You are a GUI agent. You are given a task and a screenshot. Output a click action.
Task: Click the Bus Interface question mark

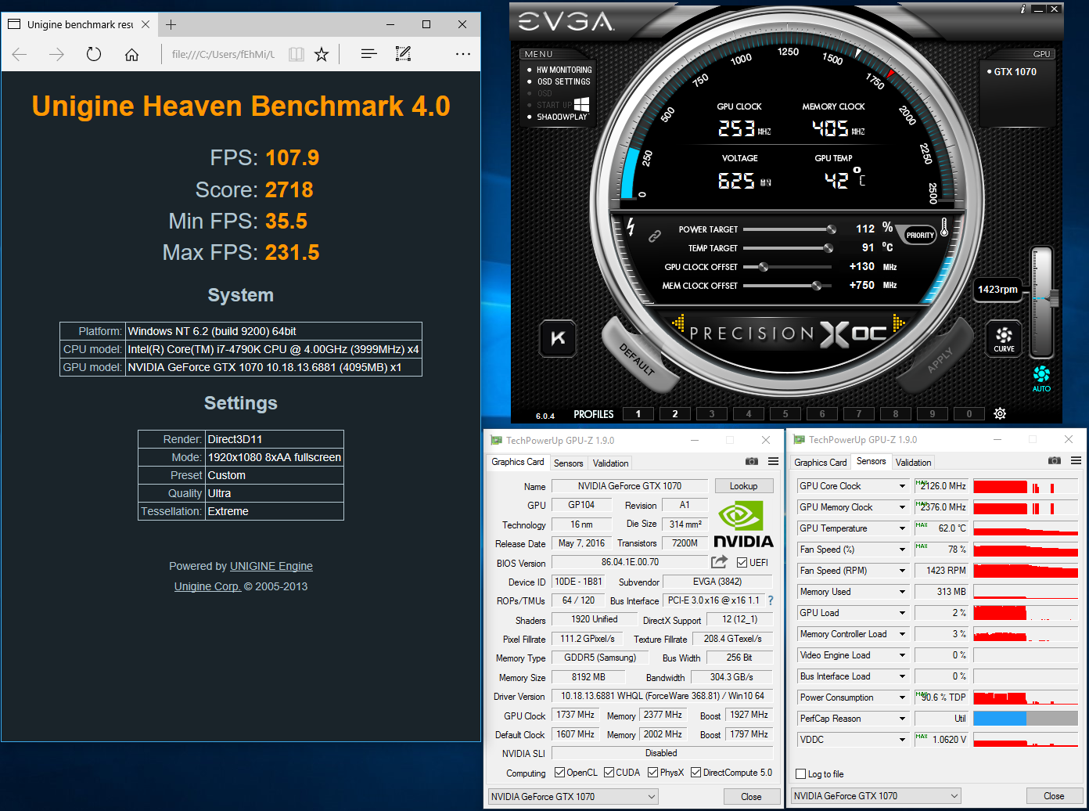(771, 600)
